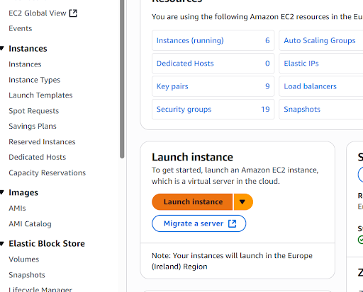Open Key pairs resource card

pos(213,86)
